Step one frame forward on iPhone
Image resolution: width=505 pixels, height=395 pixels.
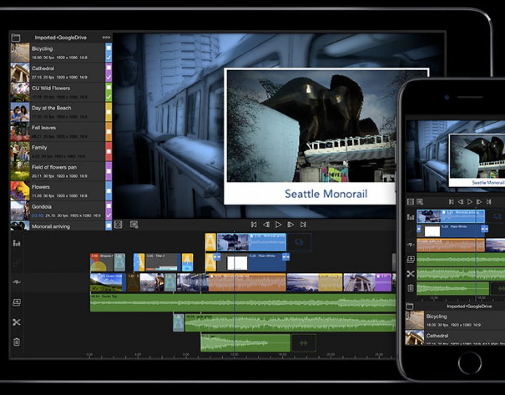(x=479, y=202)
